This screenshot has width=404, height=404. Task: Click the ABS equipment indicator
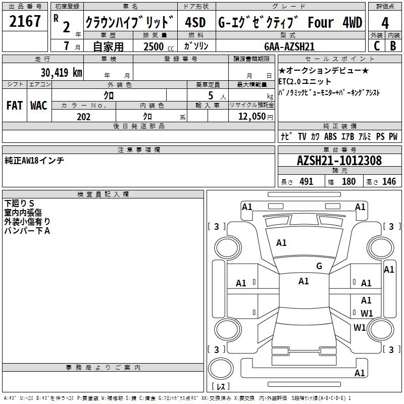330,137
